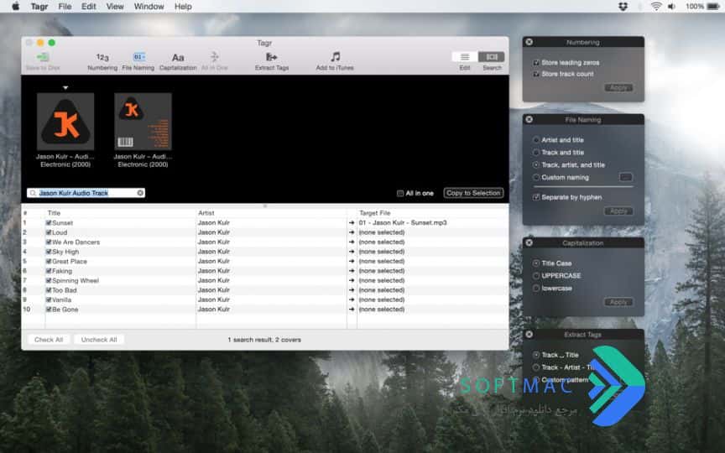Toggle Separate by hyphen checkbox
This screenshot has width=725, height=453.
(536, 197)
